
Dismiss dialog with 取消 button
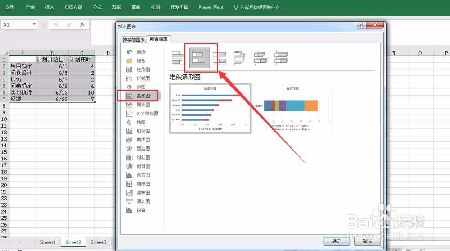tap(367, 241)
